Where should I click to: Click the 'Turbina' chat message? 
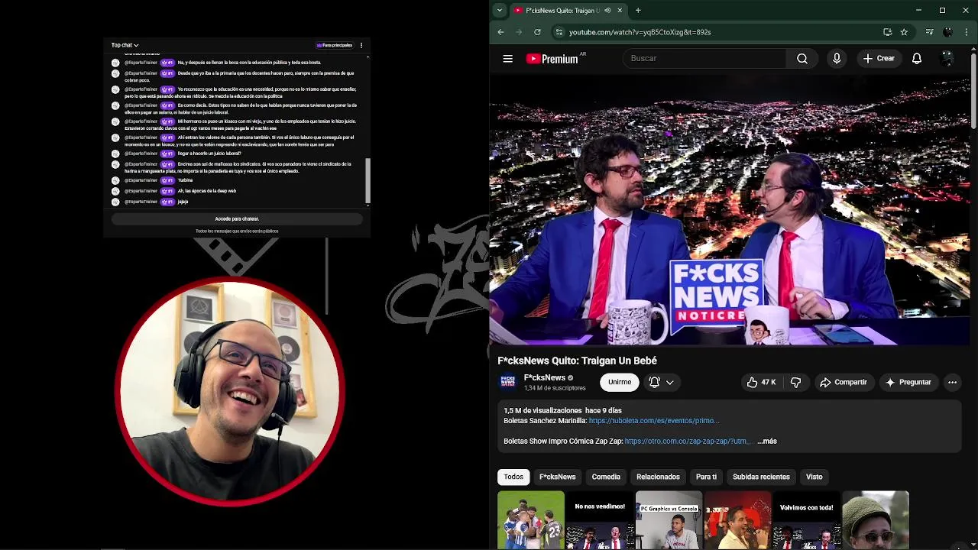[x=185, y=180]
